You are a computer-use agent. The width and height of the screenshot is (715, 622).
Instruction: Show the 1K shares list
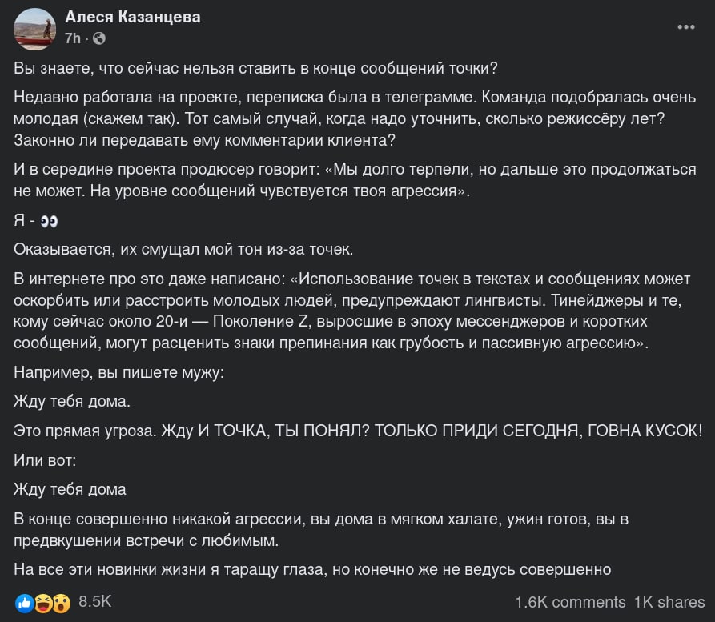tap(669, 602)
